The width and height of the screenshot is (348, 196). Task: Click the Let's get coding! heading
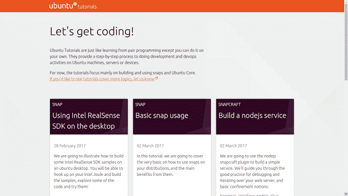pyautogui.click(x=92, y=32)
